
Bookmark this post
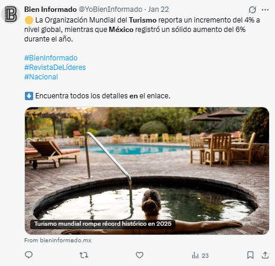click(x=250, y=255)
